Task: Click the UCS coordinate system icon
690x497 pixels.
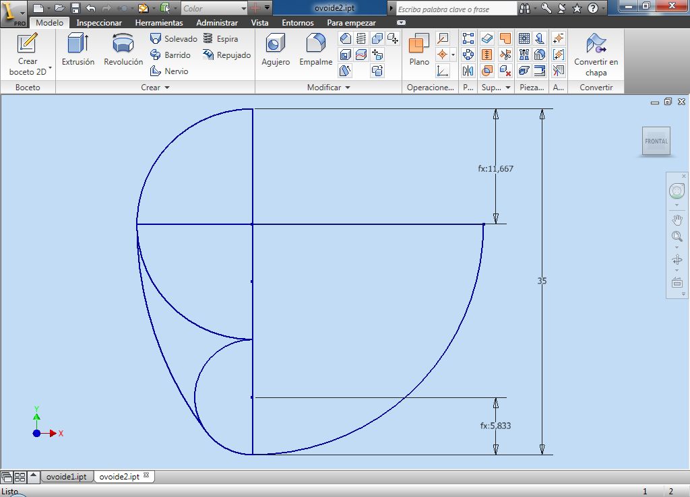Action: (443, 71)
